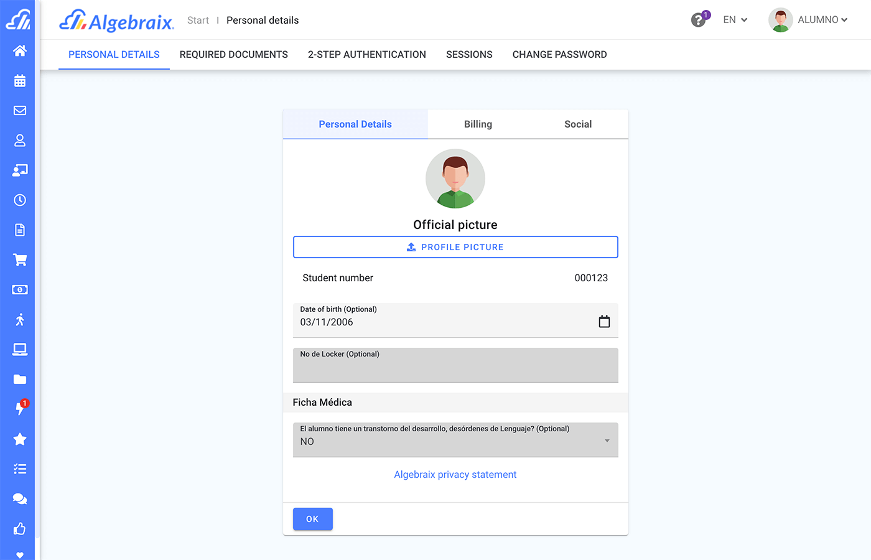Click the No de Locker input field
The width and height of the screenshot is (871, 560).
[x=455, y=368]
